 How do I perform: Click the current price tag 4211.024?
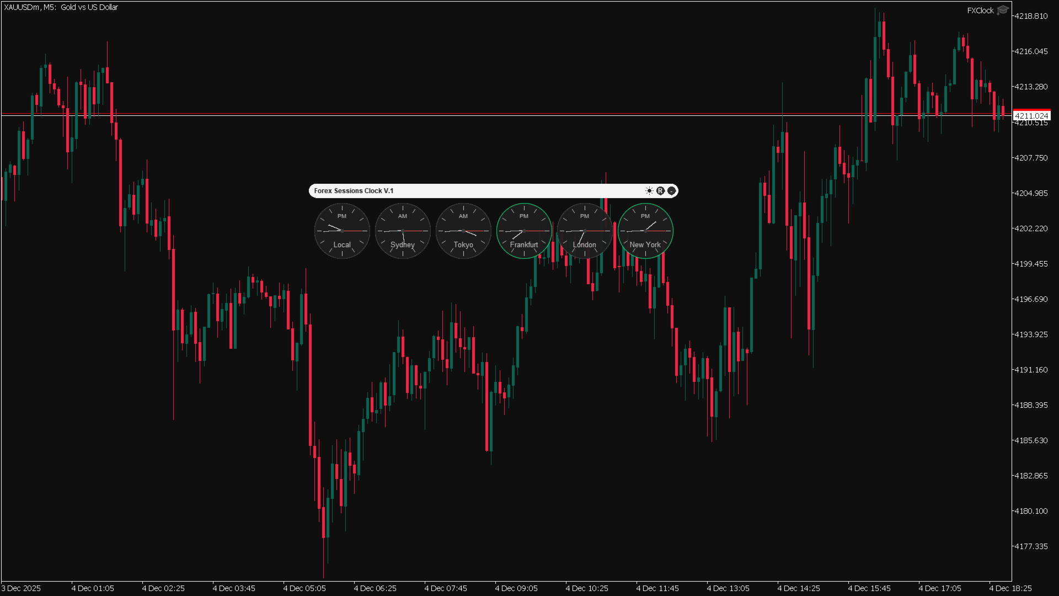(x=1031, y=116)
